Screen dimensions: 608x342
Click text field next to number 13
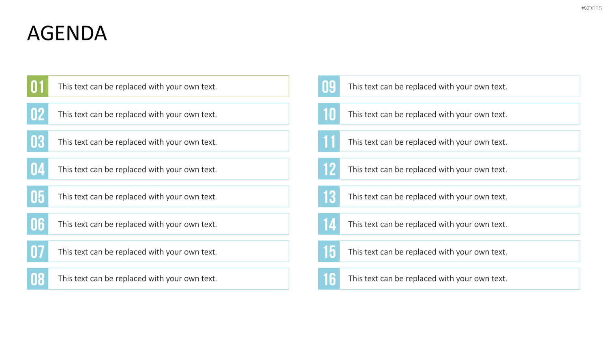[x=460, y=197]
